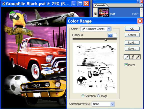Click the Save... button
The image size is (144, 109).
[x=132, y=49]
